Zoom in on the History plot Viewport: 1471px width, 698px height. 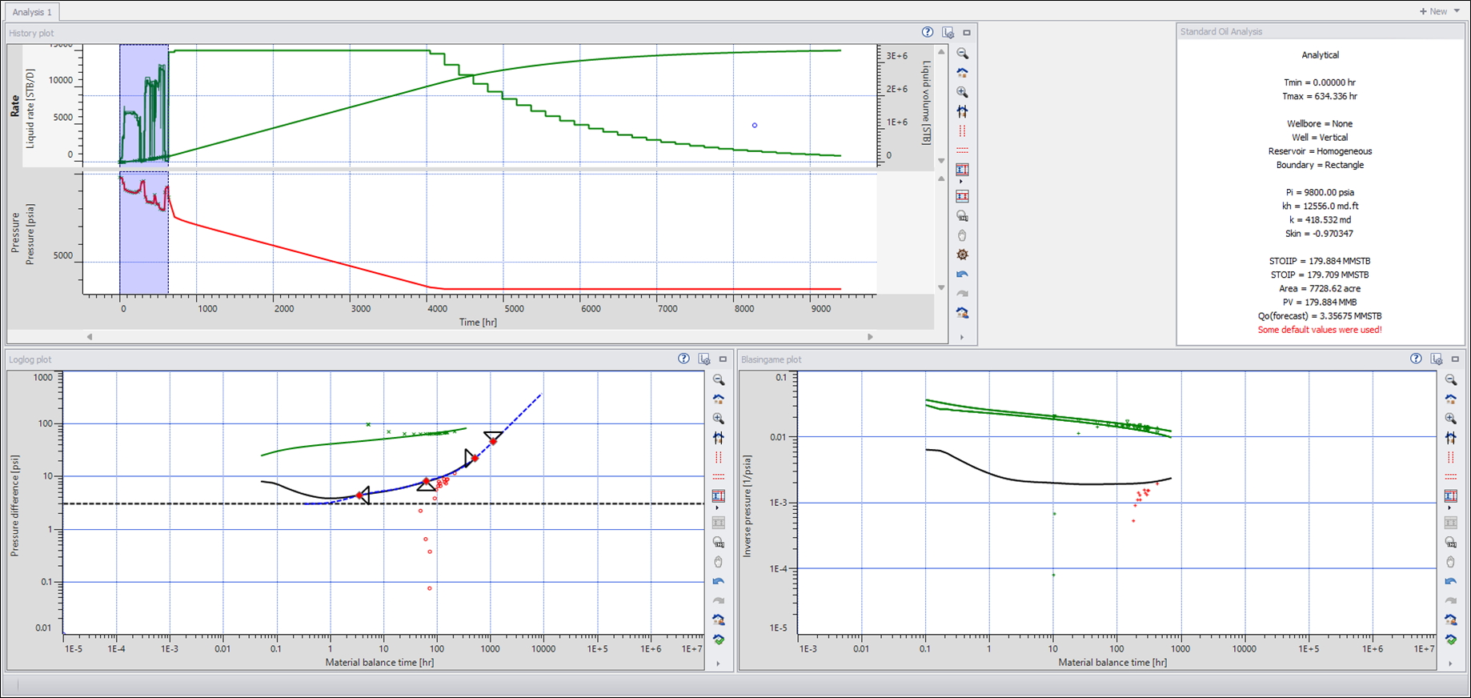pyautogui.click(x=962, y=92)
